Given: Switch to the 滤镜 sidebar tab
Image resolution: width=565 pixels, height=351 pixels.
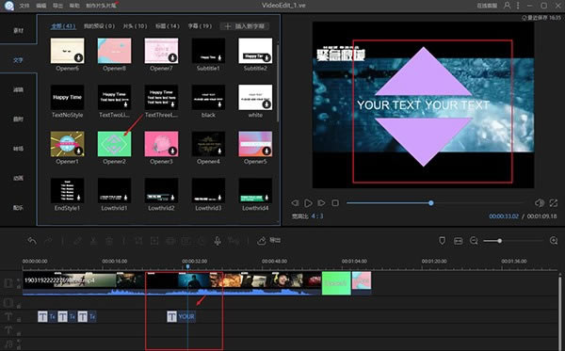Looking at the screenshot, I should 18,89.
